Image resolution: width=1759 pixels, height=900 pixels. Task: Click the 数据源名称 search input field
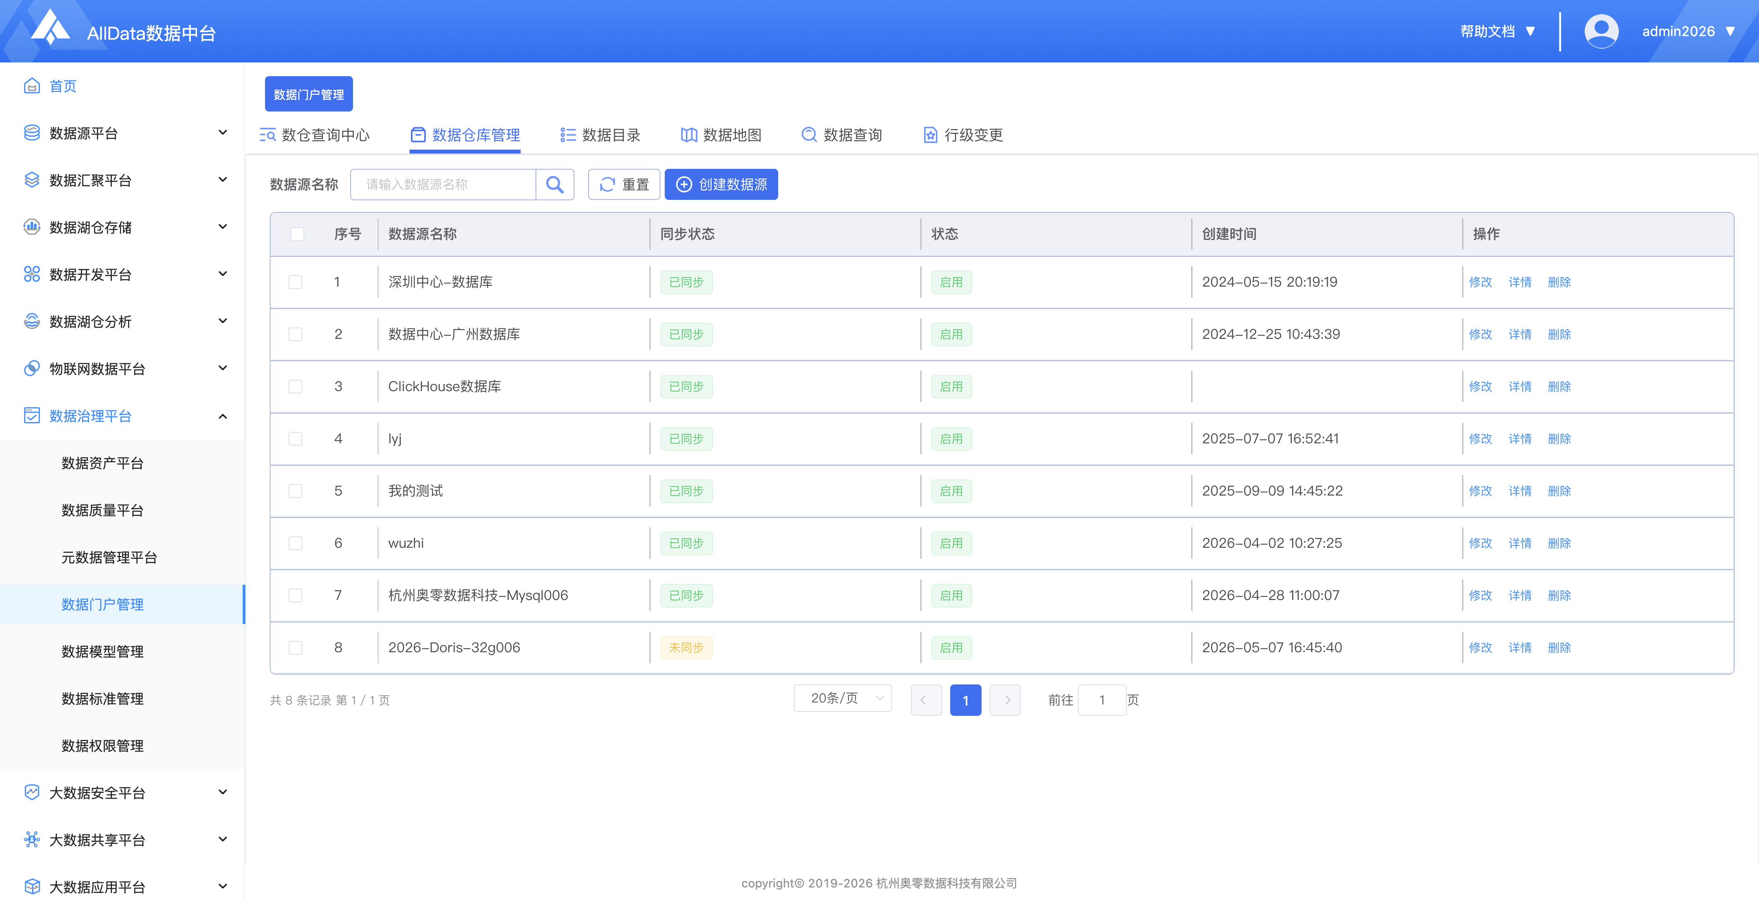coord(443,185)
